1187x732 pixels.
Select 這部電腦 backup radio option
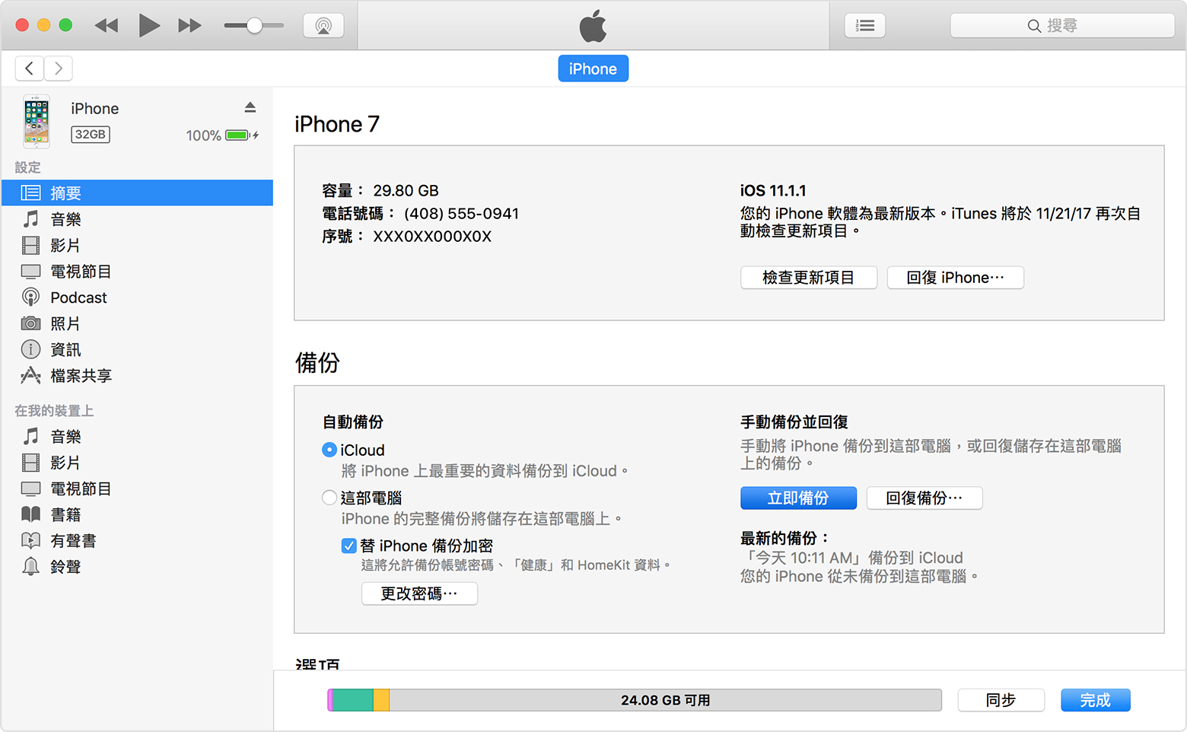(329, 498)
